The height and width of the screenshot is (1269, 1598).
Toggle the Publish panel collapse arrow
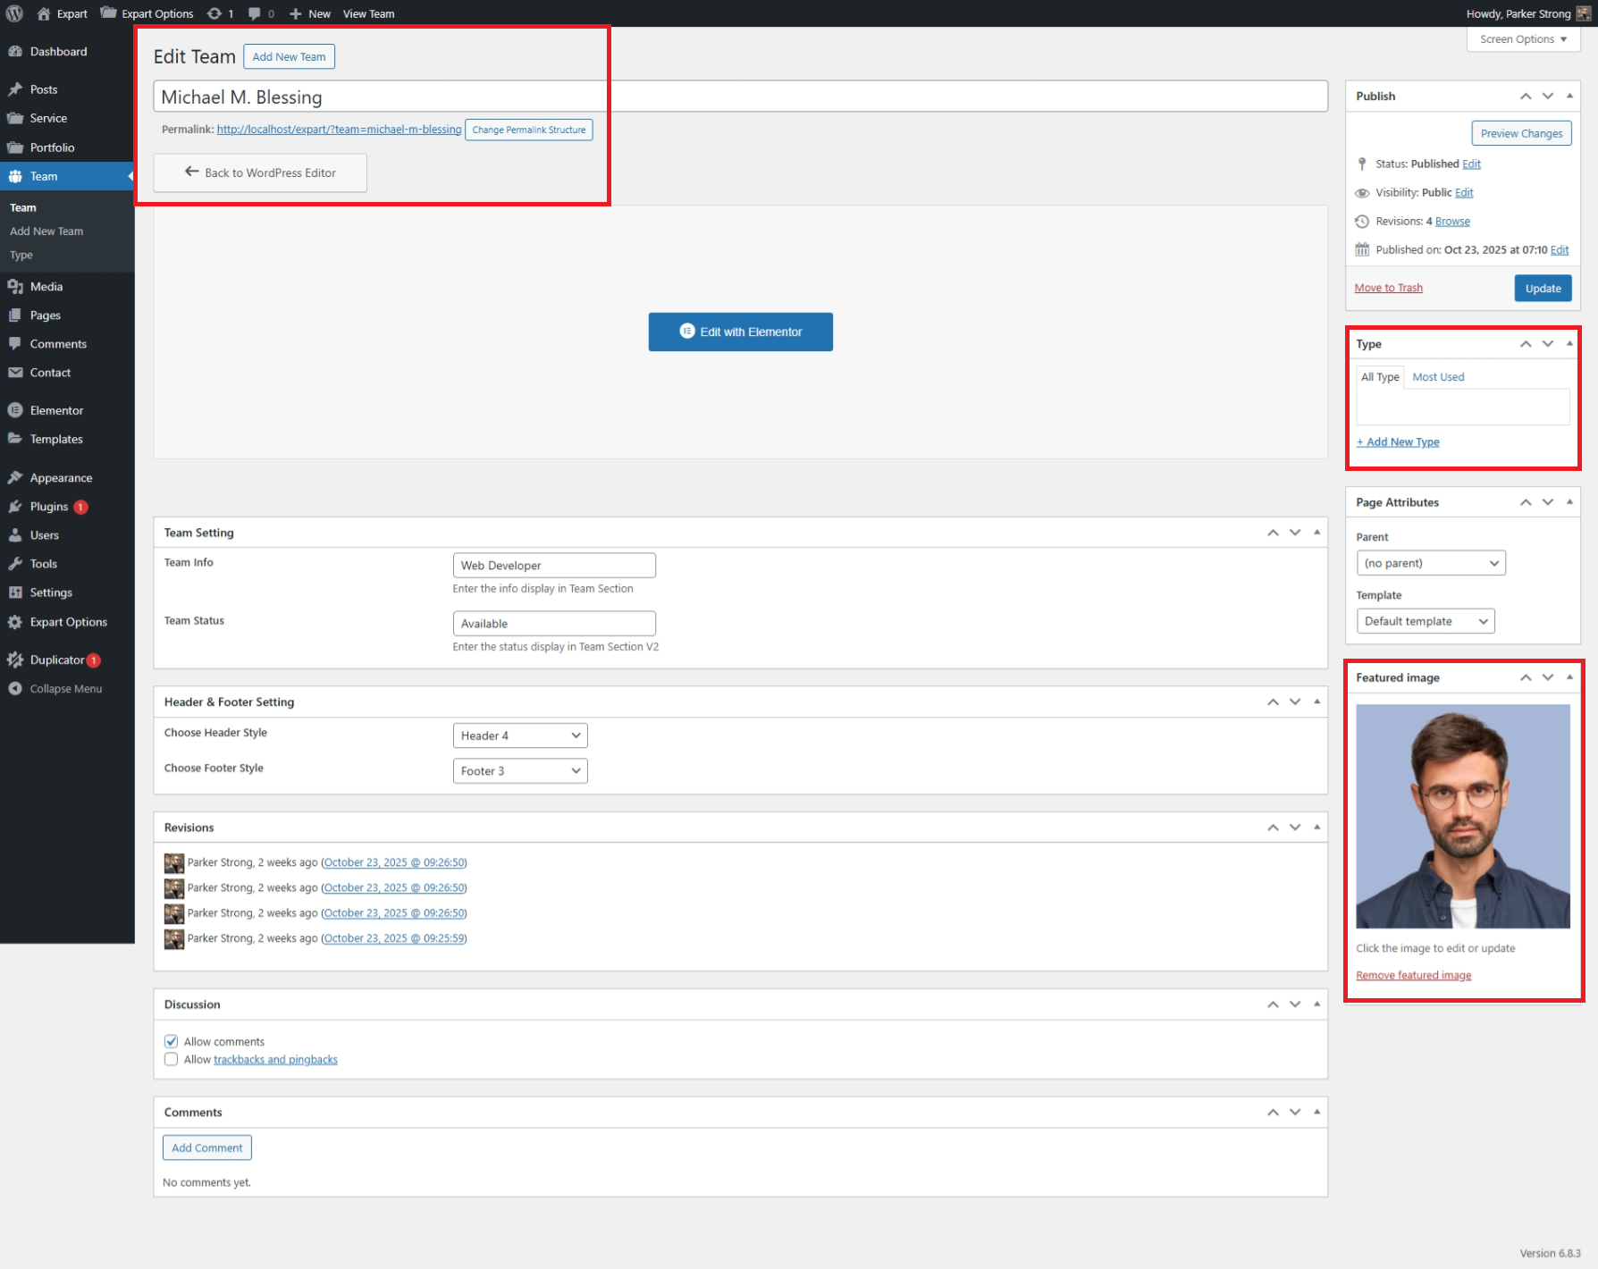click(1569, 96)
